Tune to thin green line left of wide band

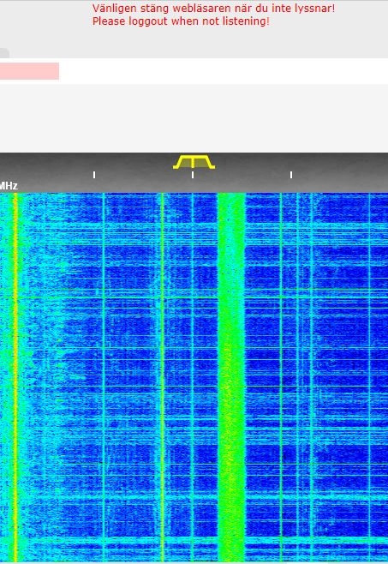click(163, 378)
